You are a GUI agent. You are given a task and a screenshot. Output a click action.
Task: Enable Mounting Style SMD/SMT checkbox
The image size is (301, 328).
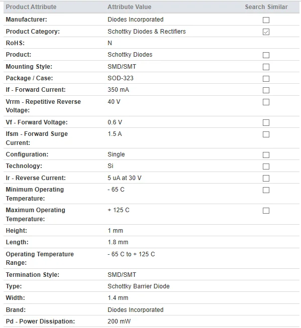click(x=266, y=67)
